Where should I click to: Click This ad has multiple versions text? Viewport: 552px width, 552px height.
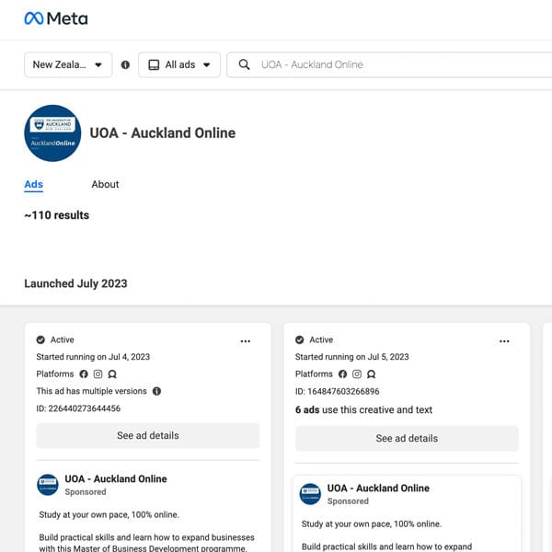(91, 391)
